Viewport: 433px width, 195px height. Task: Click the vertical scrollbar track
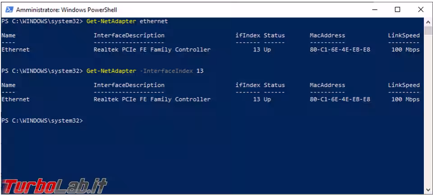tap(428, 113)
